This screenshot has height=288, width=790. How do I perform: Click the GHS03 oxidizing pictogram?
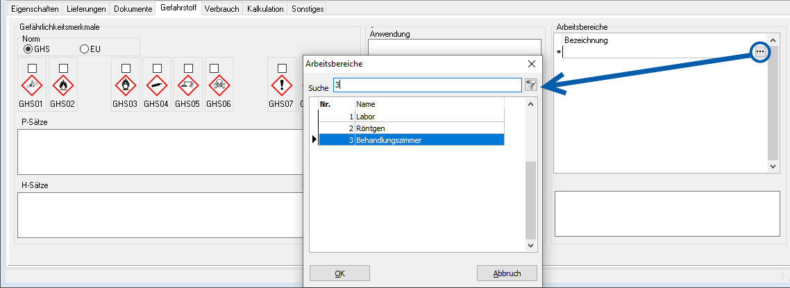coord(126,87)
